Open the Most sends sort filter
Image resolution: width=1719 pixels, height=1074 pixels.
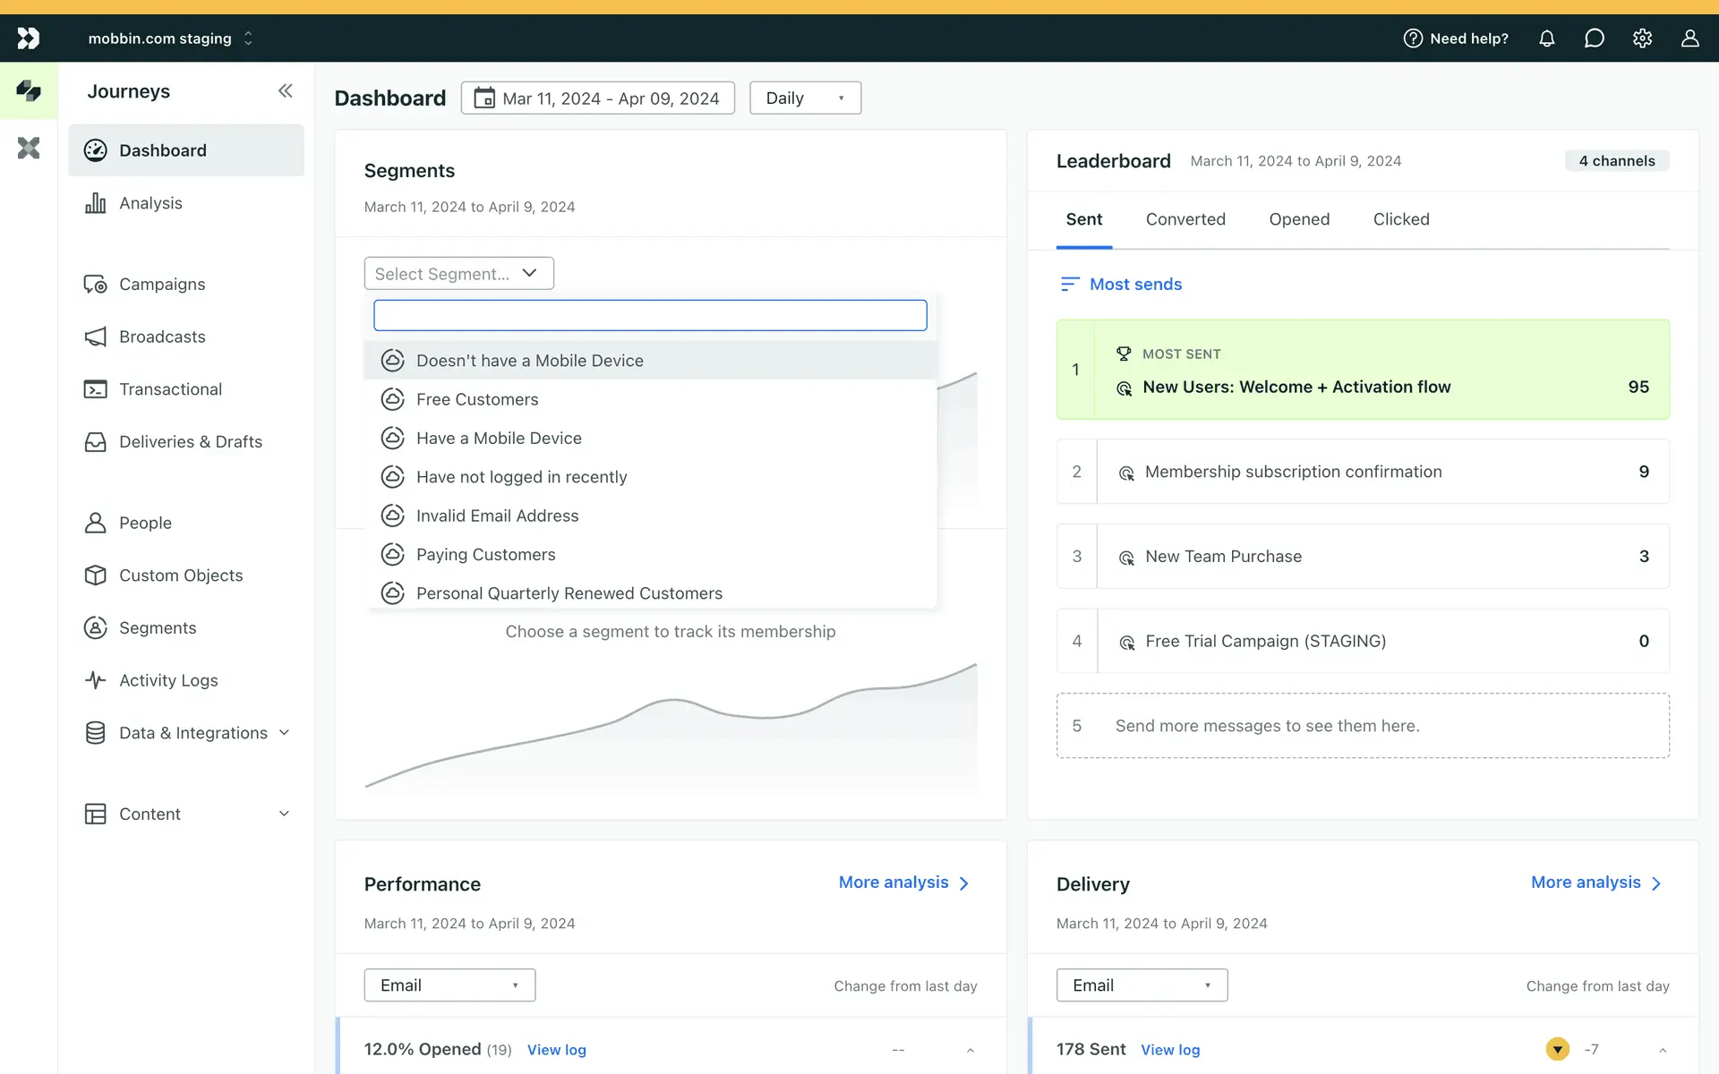tap(1120, 284)
